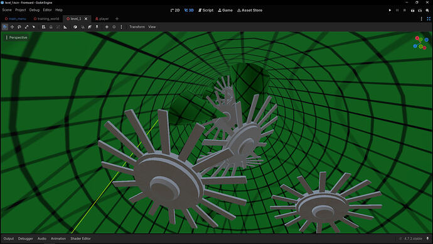Open sun and environment settings dots menu

coord(121,27)
